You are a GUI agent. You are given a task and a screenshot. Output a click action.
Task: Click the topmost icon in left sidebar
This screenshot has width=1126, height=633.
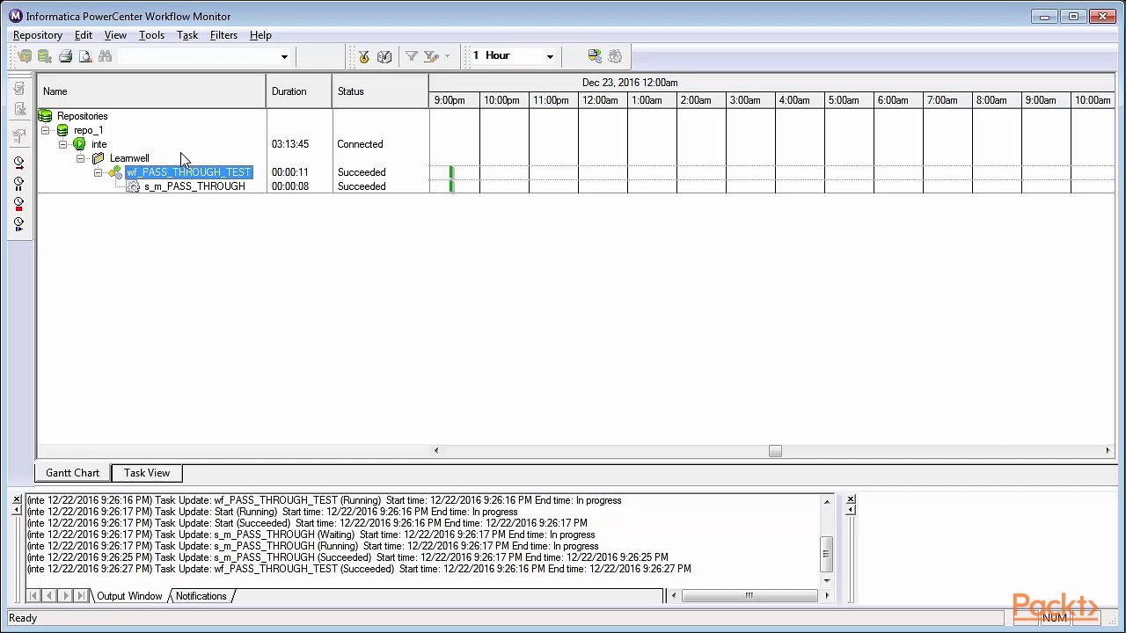click(19, 89)
